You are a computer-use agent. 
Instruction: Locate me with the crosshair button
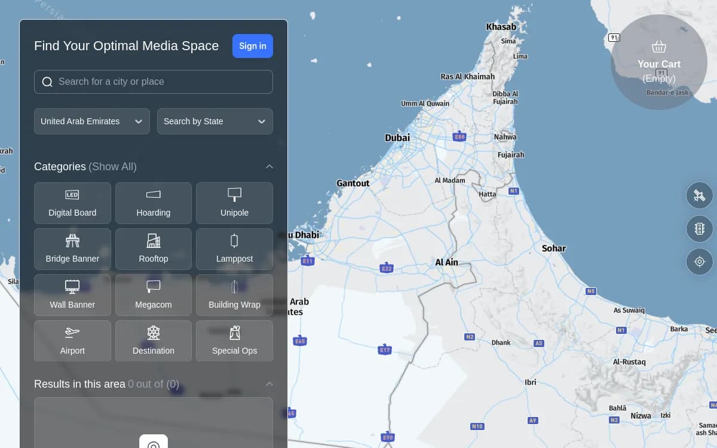click(x=700, y=262)
